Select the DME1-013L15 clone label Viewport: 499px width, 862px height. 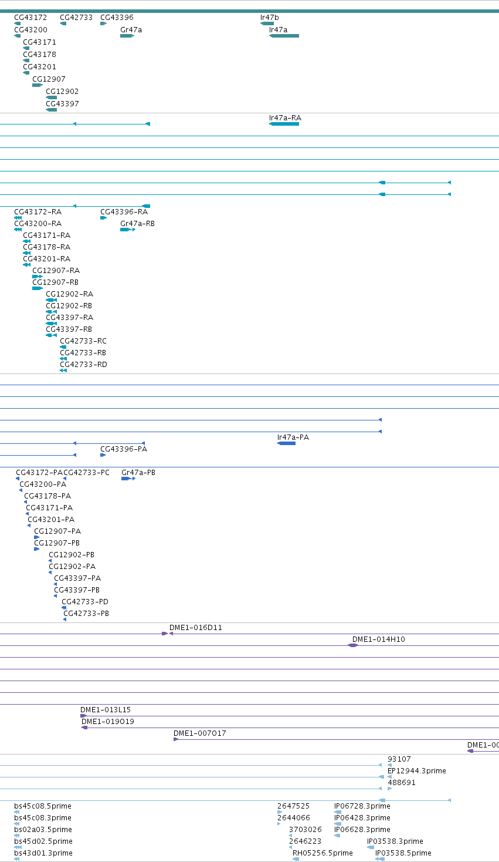[x=106, y=710]
